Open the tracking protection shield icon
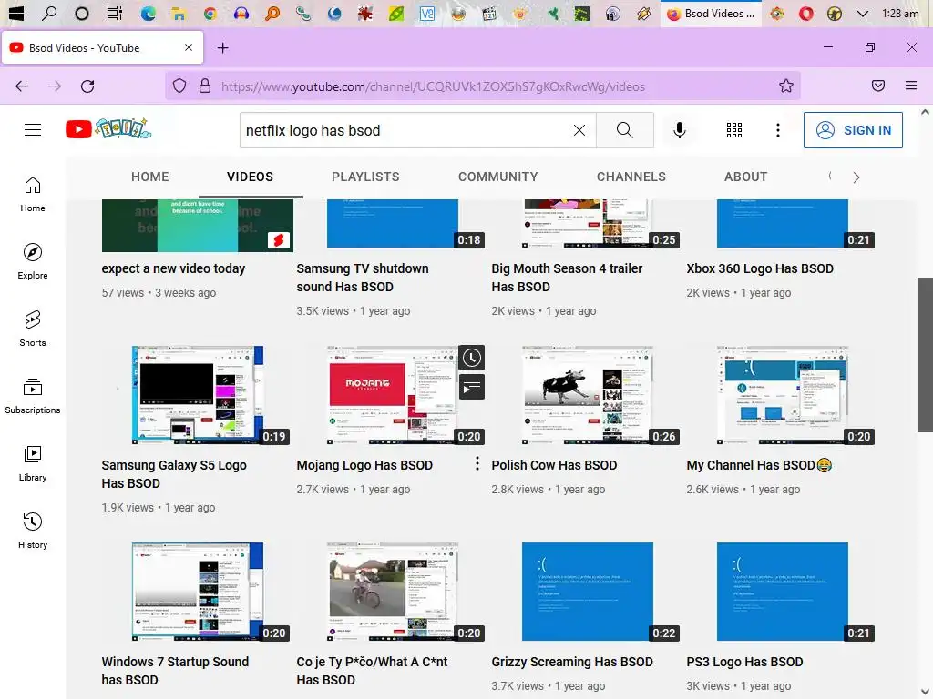933x699 pixels. tap(179, 86)
